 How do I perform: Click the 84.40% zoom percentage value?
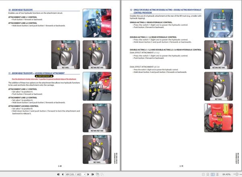[x=227, y=174]
